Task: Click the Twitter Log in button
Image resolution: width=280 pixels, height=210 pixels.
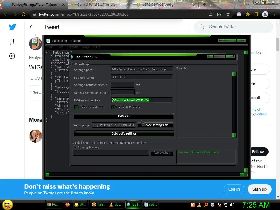Action: 234,189
